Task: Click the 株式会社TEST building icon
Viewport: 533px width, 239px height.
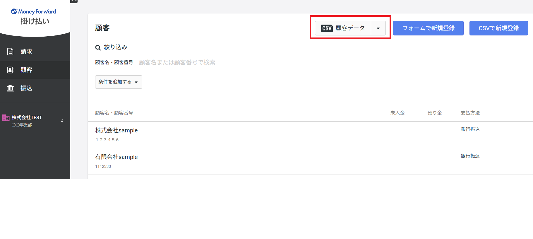Action: [x=6, y=118]
